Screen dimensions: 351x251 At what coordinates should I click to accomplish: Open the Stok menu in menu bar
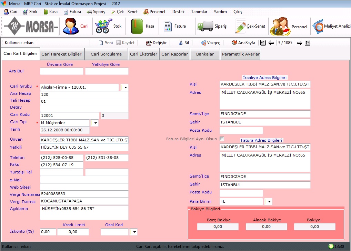[30, 12]
